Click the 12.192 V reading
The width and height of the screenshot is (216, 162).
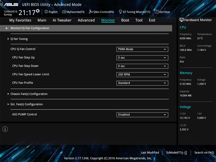point(184,118)
